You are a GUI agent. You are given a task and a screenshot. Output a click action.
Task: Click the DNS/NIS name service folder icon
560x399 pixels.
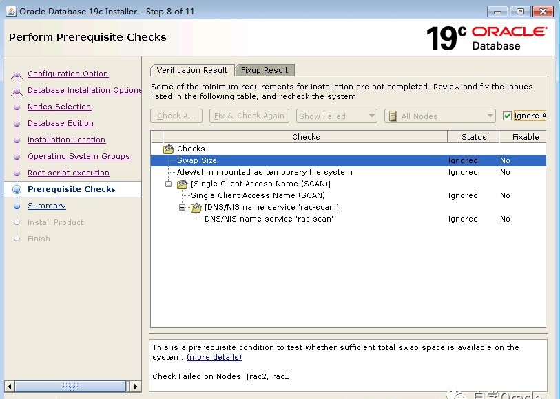coord(196,208)
